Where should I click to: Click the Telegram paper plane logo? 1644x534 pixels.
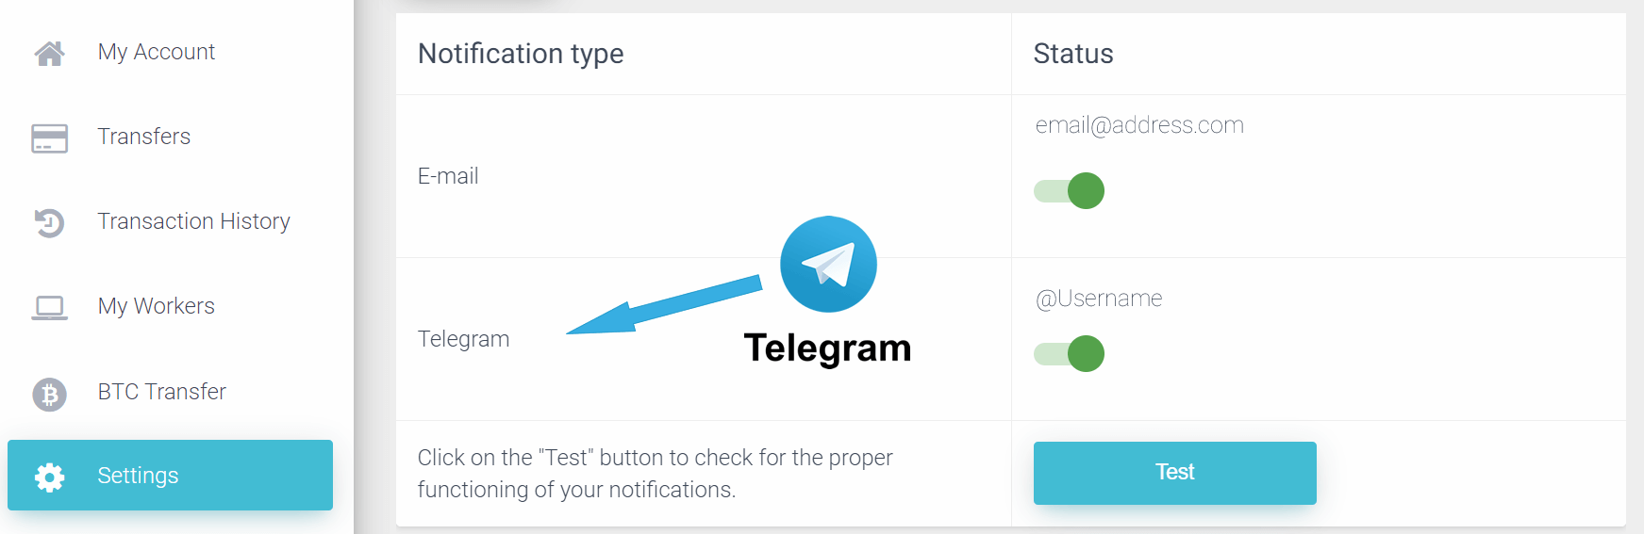(x=828, y=265)
